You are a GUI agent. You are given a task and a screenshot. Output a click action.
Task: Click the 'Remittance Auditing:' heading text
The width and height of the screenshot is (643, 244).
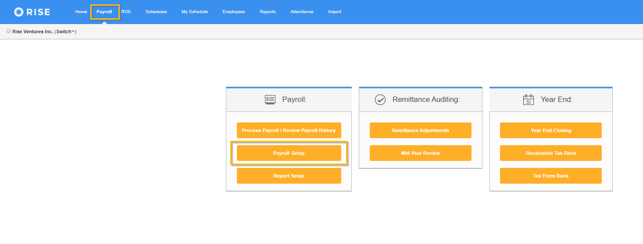coord(426,100)
